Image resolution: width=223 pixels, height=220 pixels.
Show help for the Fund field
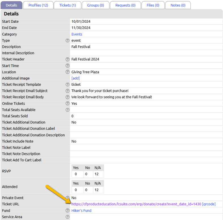[x=67, y=210]
